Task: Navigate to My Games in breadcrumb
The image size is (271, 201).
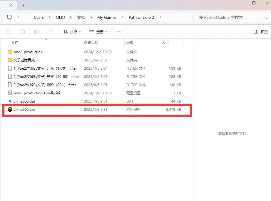Action: pyautogui.click(x=107, y=17)
